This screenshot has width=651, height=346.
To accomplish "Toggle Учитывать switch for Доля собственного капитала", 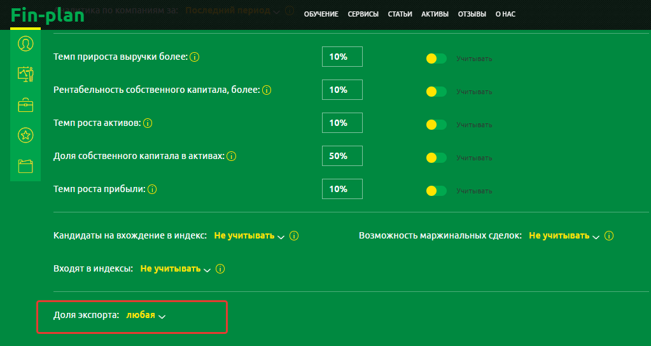I will [x=436, y=158].
